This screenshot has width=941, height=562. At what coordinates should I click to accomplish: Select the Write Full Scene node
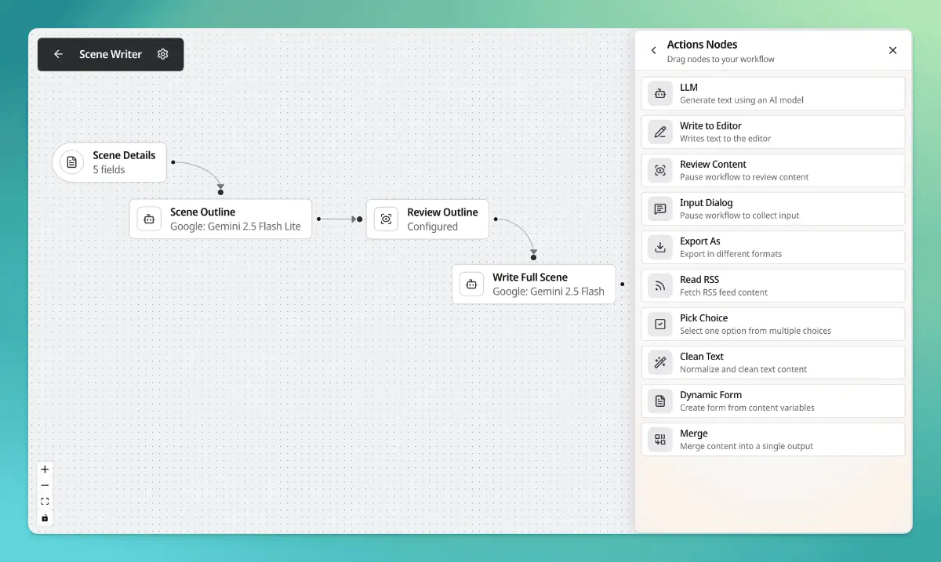point(533,284)
